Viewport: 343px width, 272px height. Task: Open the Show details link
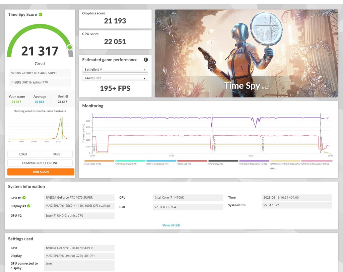click(x=171, y=225)
